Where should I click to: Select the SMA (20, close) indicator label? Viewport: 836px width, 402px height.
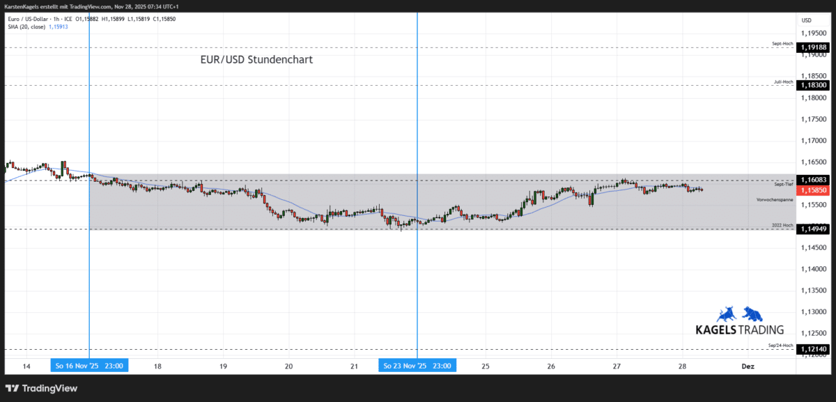pyautogui.click(x=28, y=26)
